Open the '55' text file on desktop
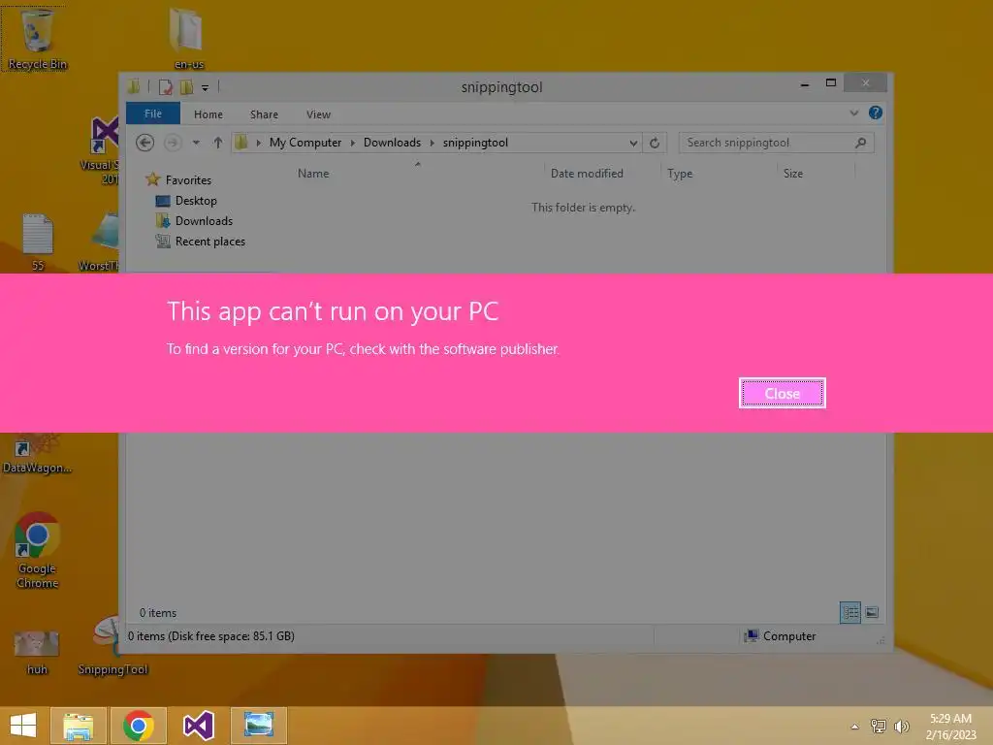 click(38, 242)
